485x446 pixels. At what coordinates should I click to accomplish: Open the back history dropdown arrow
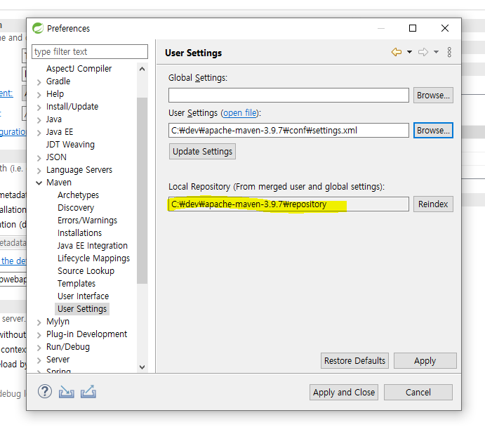tap(409, 53)
